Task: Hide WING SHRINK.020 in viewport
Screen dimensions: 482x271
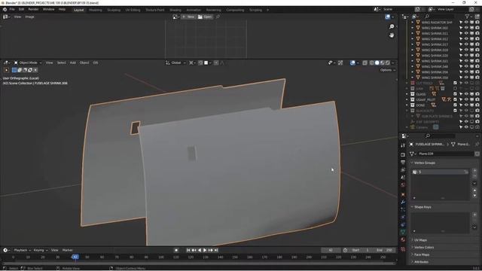Action: (466, 56)
